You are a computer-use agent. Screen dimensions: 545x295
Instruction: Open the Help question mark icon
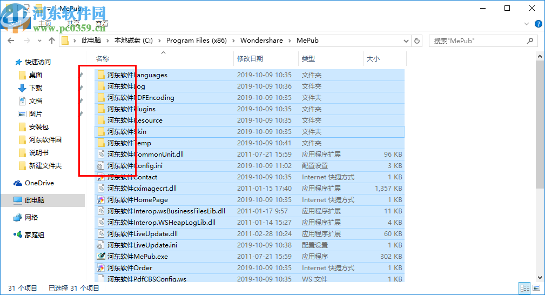538,24
